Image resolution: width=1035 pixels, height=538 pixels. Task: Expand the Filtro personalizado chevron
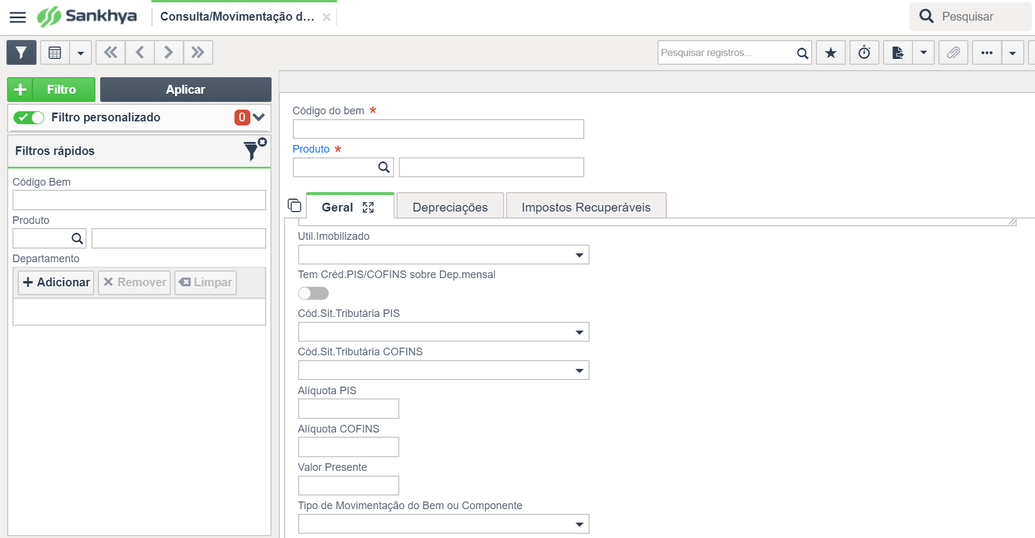259,117
